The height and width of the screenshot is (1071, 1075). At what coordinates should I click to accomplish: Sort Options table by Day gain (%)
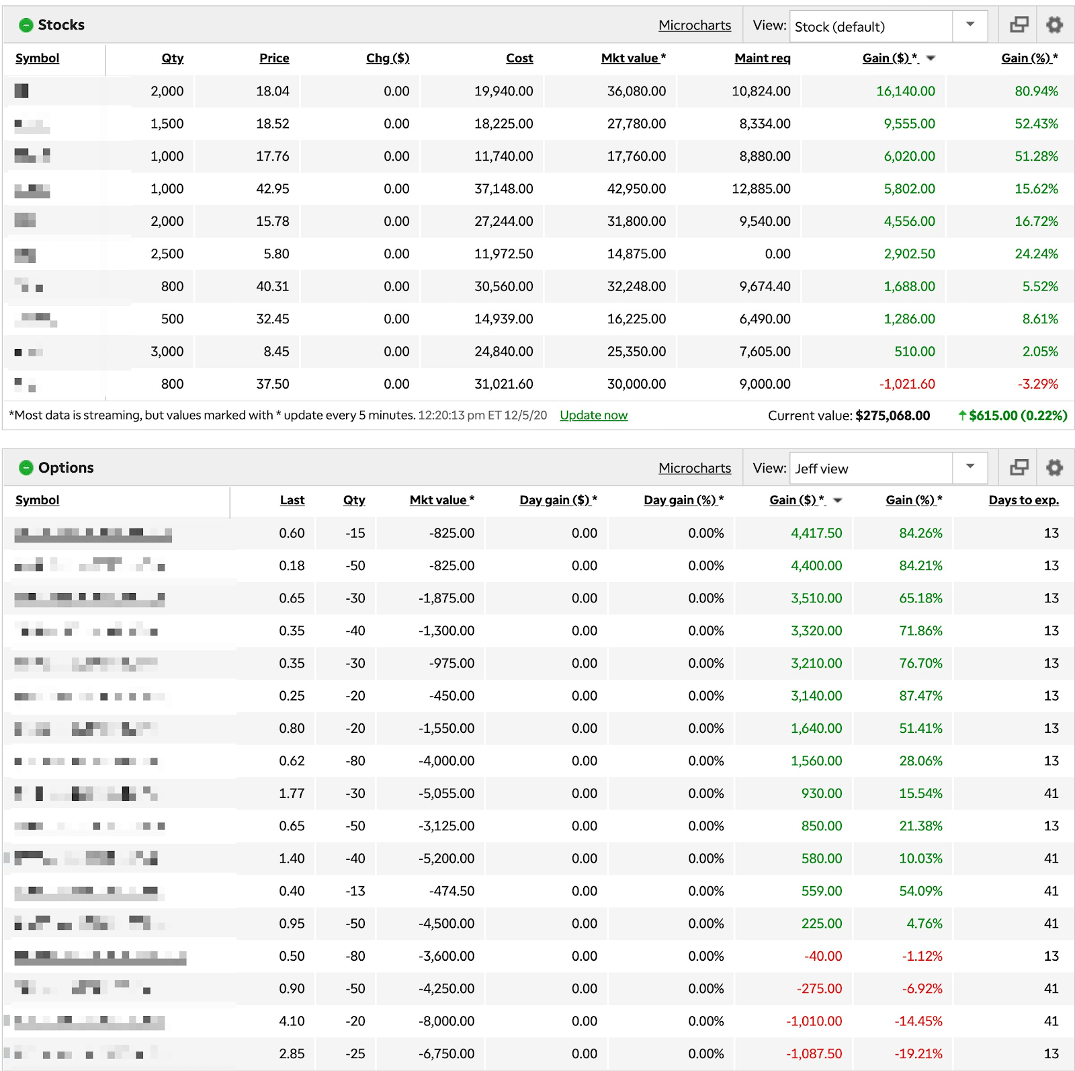point(683,500)
